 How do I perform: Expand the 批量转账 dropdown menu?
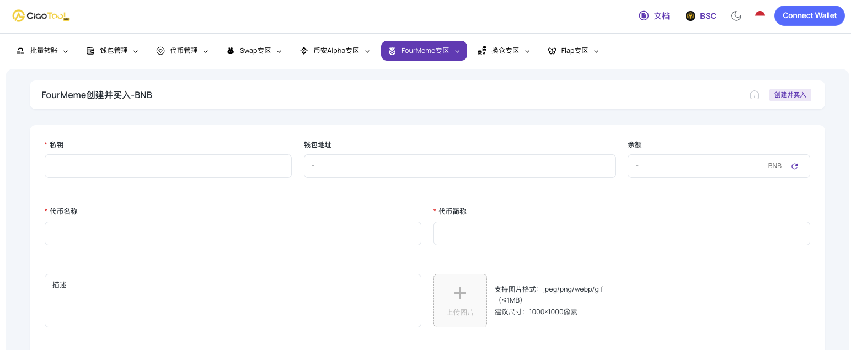pos(43,51)
